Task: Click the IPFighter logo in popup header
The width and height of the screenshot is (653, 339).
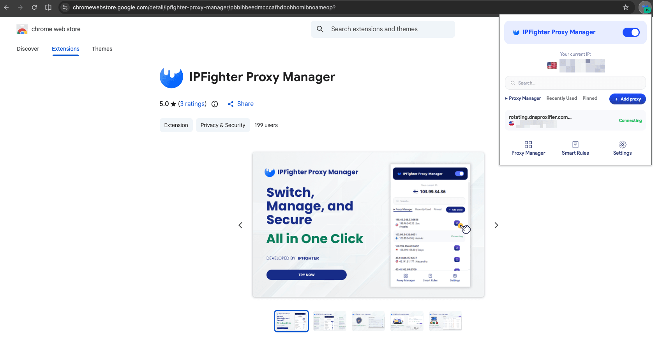Action: point(516,32)
